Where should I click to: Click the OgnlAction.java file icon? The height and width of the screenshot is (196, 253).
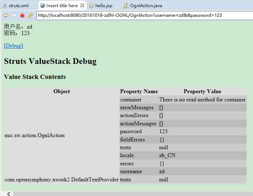tap(126, 6)
